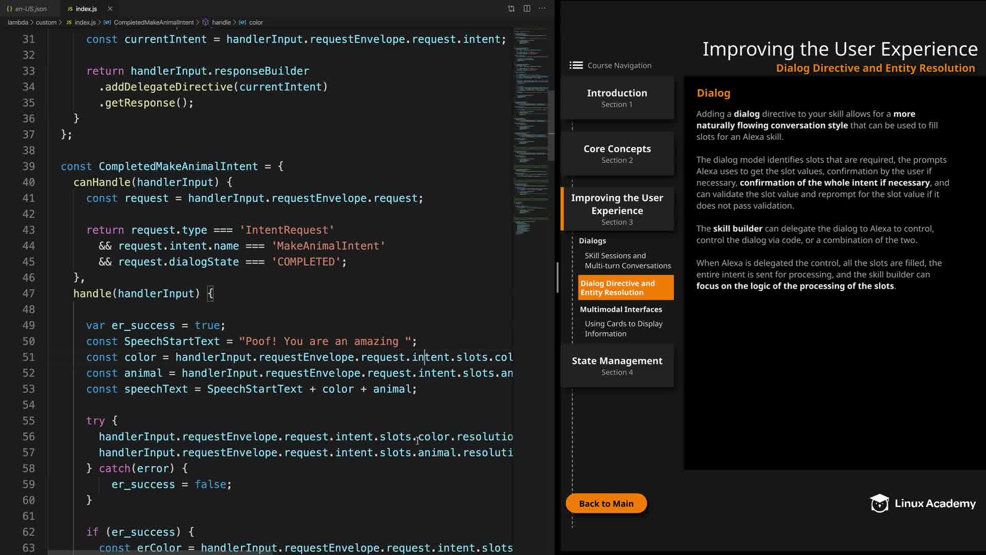Open the CompletedMakeAnimalIntent breadcrumb dropdown
Viewport: 986px width, 555px height.
[154, 23]
